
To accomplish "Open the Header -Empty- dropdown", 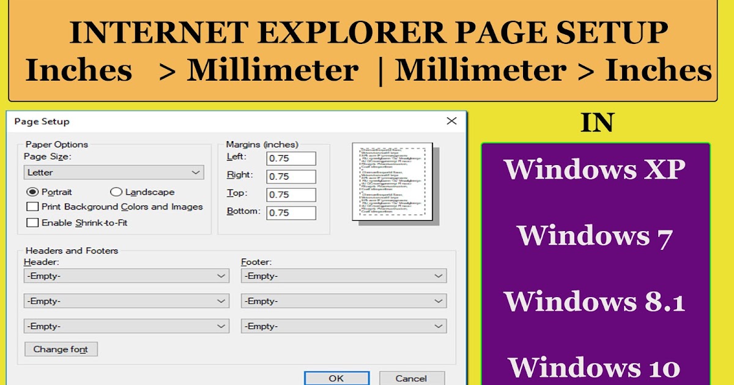I will [x=125, y=276].
